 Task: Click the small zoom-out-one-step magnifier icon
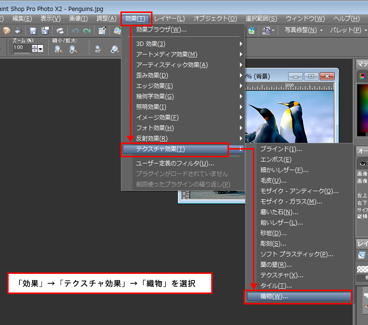pos(98,49)
